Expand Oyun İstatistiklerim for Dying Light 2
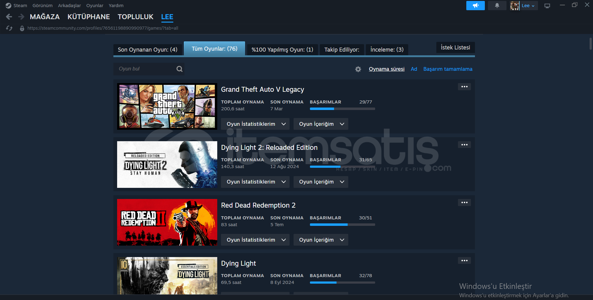The image size is (593, 300). tap(255, 182)
